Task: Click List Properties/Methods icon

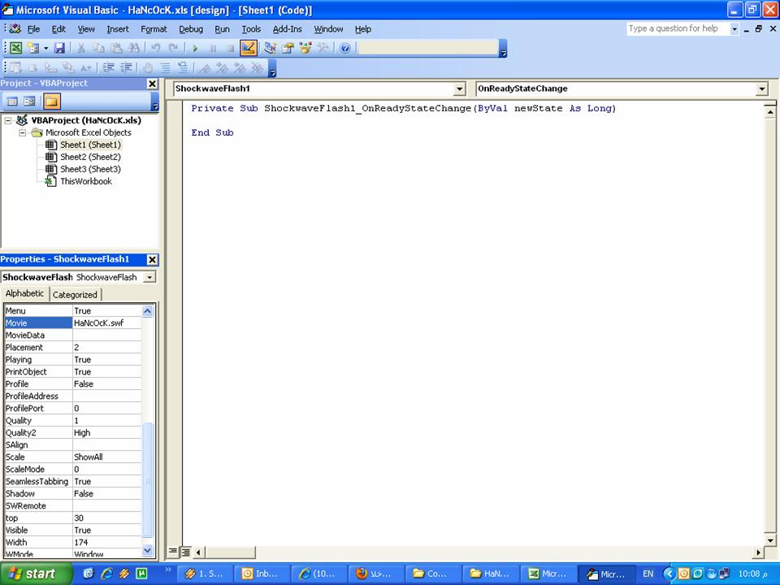Action: coord(15,67)
